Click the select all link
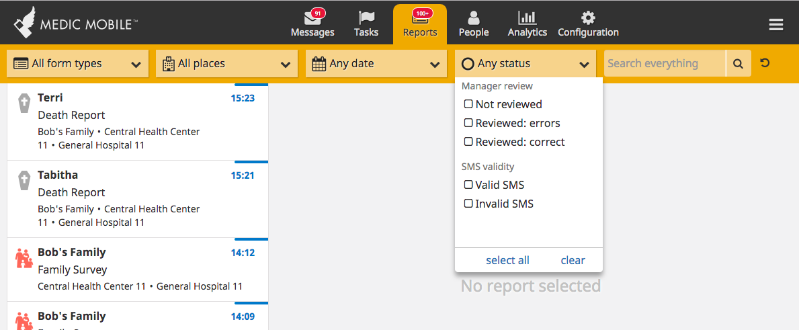 tap(507, 260)
